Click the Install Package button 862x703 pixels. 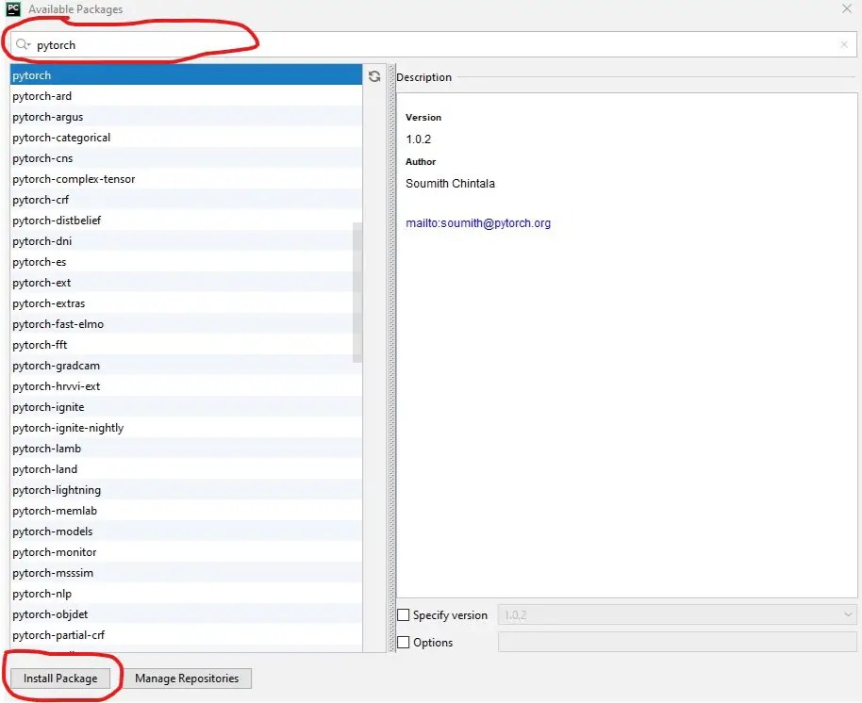pos(60,678)
